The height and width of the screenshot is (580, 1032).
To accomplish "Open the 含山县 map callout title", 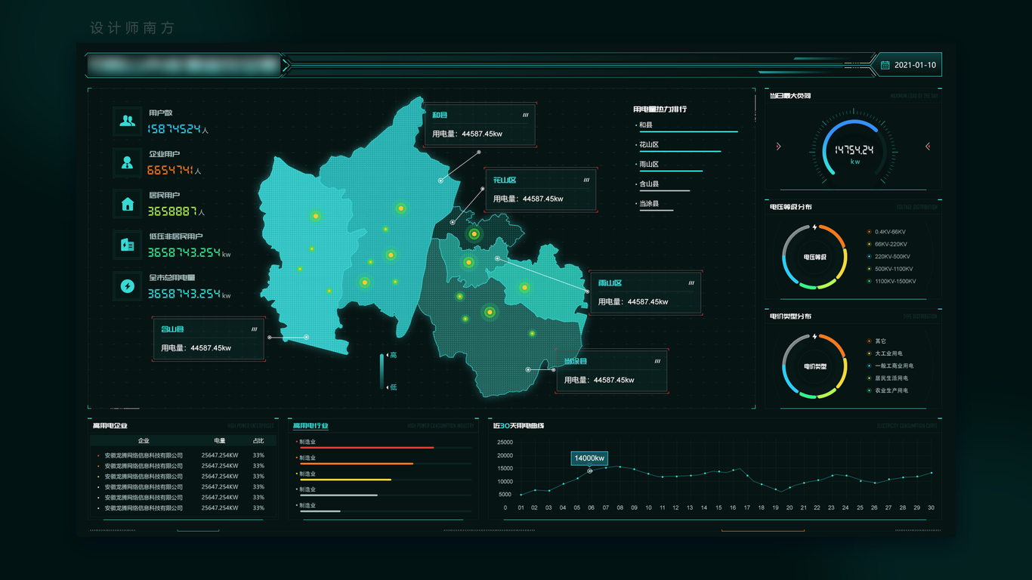I will pyautogui.click(x=173, y=329).
